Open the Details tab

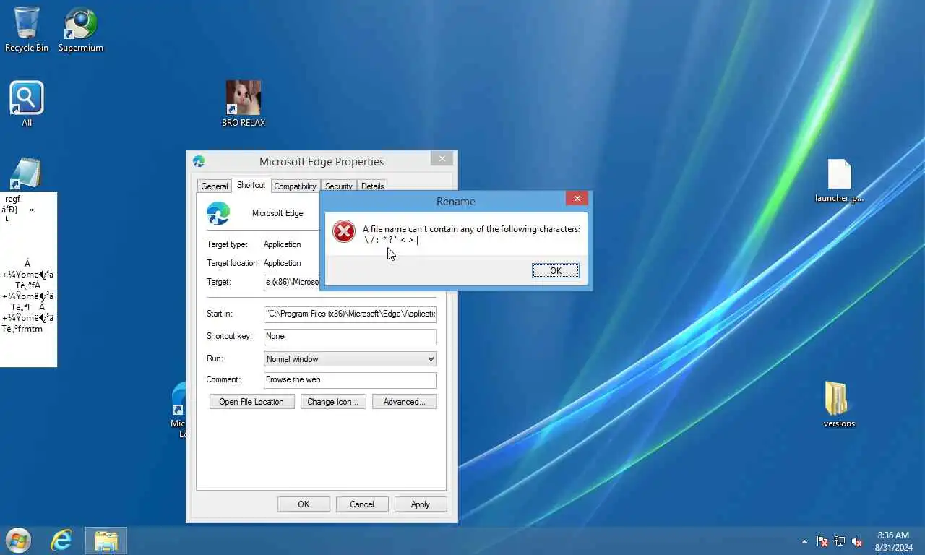(x=372, y=186)
